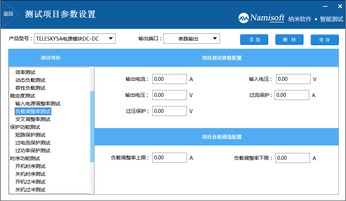Select 效率测试 in the test list
Viewport: 346px width, 201px height.
tap(25, 72)
